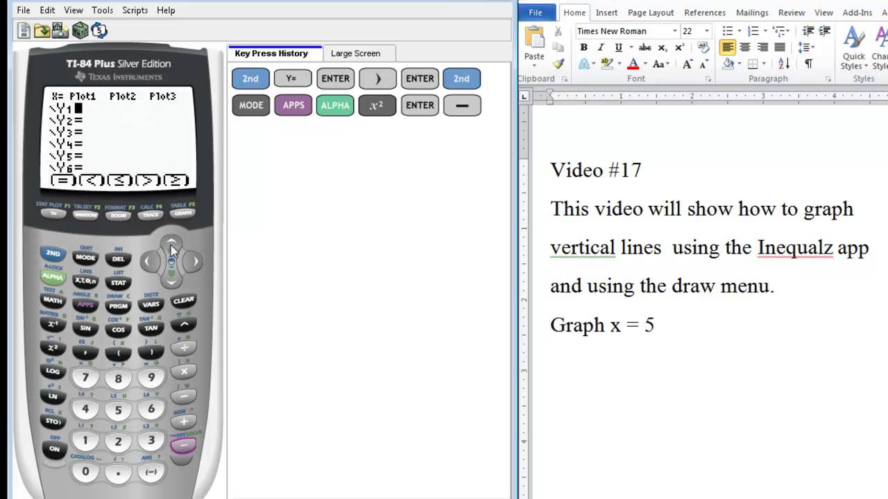Open the Scripts menu in TI-SmartView
Image resolution: width=888 pixels, height=499 pixels.
coord(135,10)
